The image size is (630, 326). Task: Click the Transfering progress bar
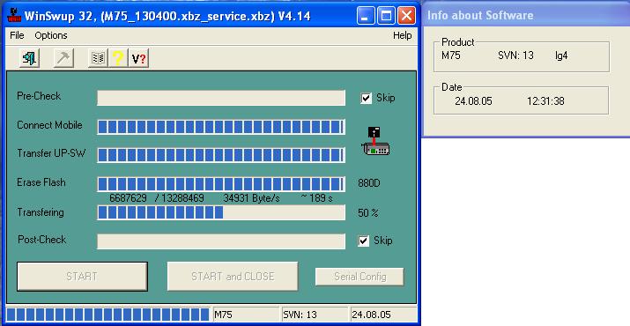coord(221,212)
